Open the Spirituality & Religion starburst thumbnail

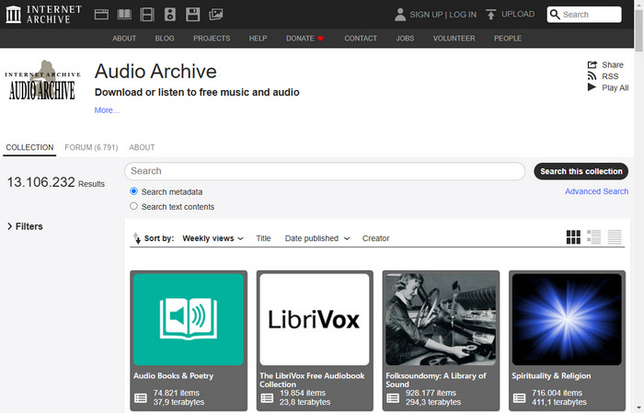pos(567,319)
